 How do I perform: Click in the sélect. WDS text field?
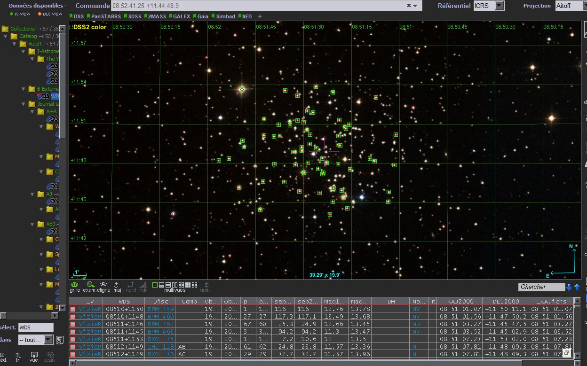(35, 327)
